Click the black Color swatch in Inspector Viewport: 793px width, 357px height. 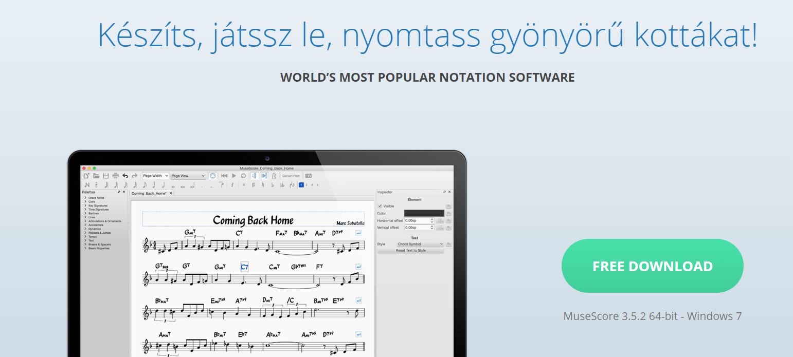tap(424, 213)
